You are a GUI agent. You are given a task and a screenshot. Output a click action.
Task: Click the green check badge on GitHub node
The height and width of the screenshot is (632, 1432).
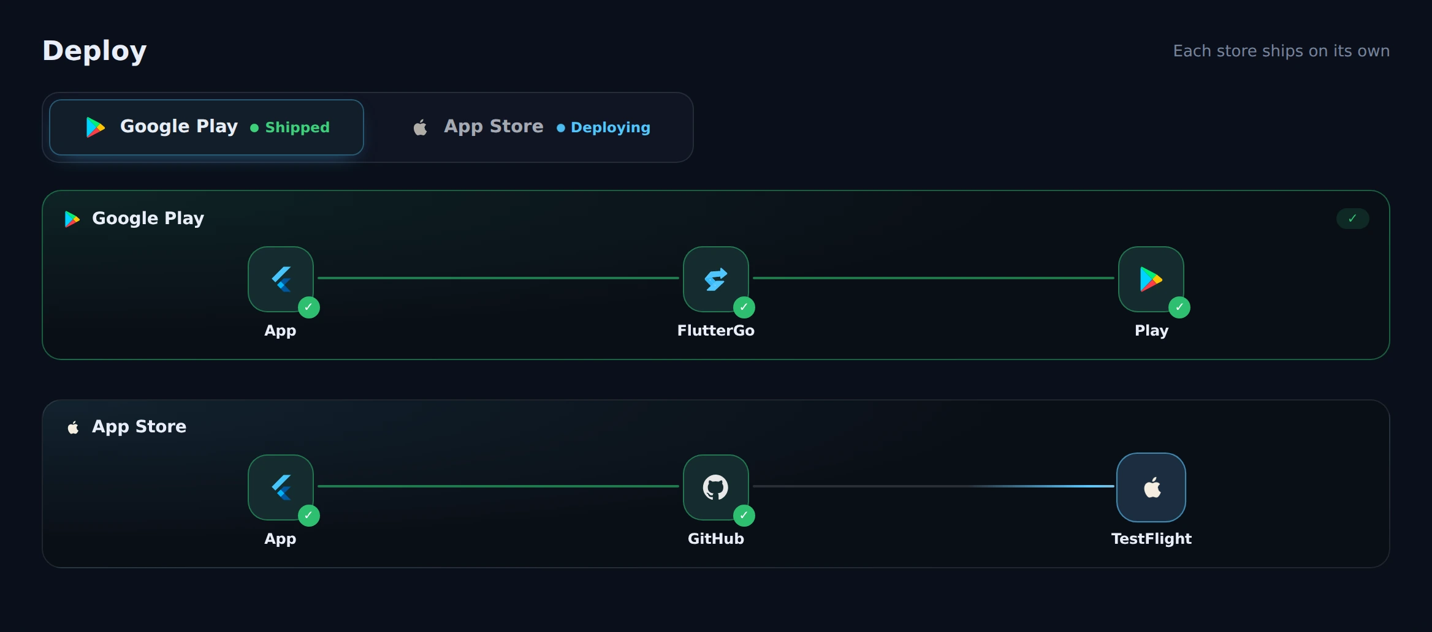(744, 516)
